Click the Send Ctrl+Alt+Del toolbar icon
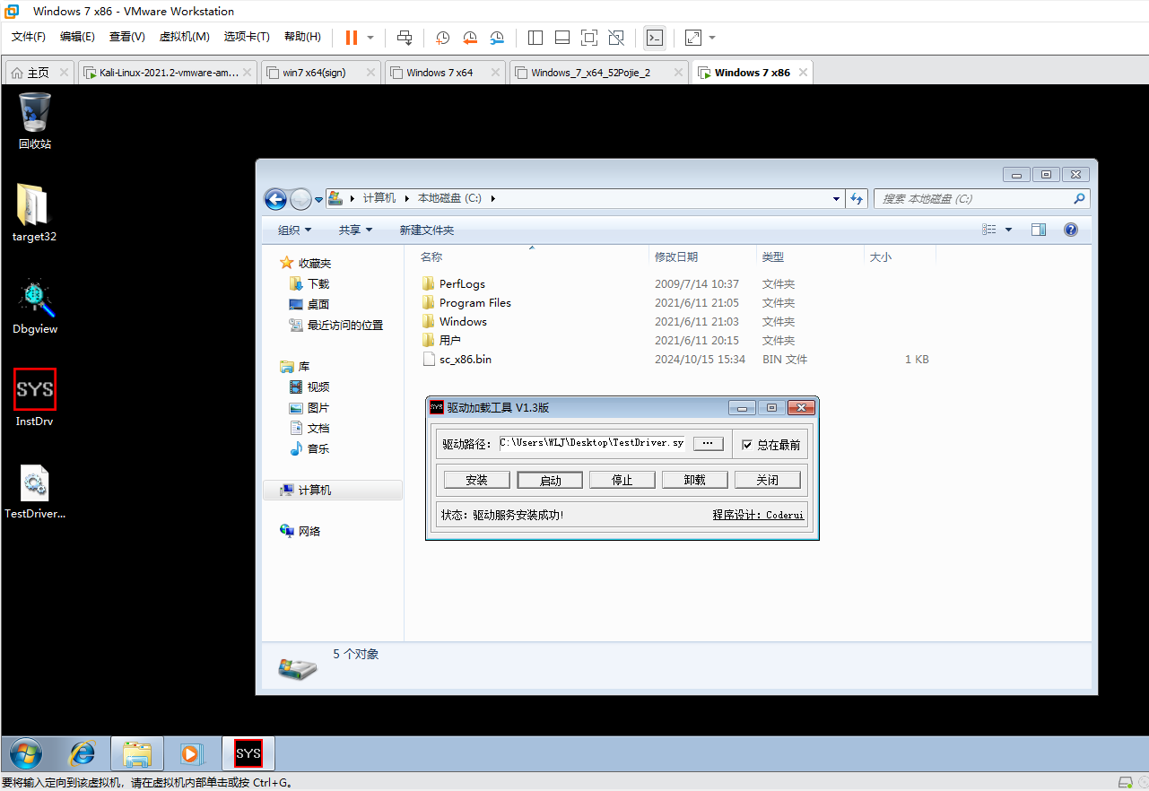 pos(405,38)
